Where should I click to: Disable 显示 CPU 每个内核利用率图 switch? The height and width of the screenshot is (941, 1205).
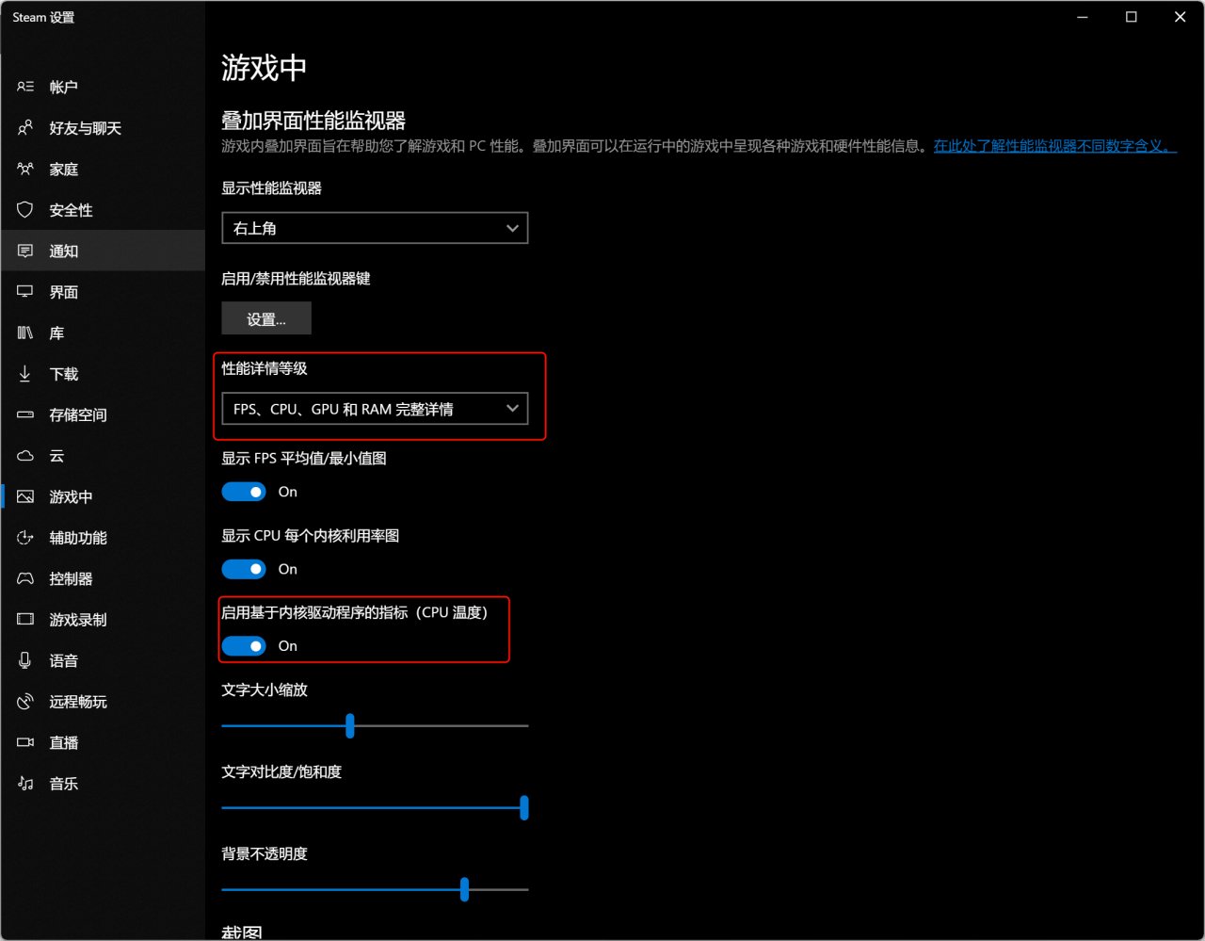click(244, 569)
